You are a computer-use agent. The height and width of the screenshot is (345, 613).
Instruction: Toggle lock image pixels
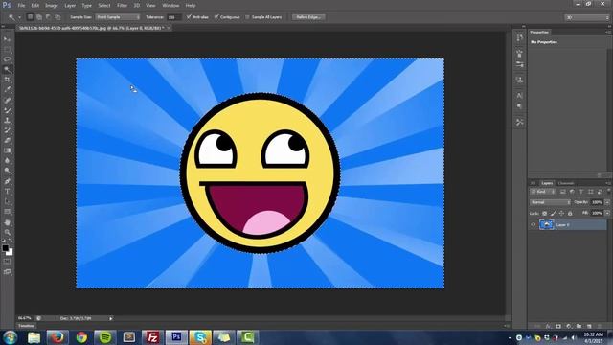coord(554,213)
